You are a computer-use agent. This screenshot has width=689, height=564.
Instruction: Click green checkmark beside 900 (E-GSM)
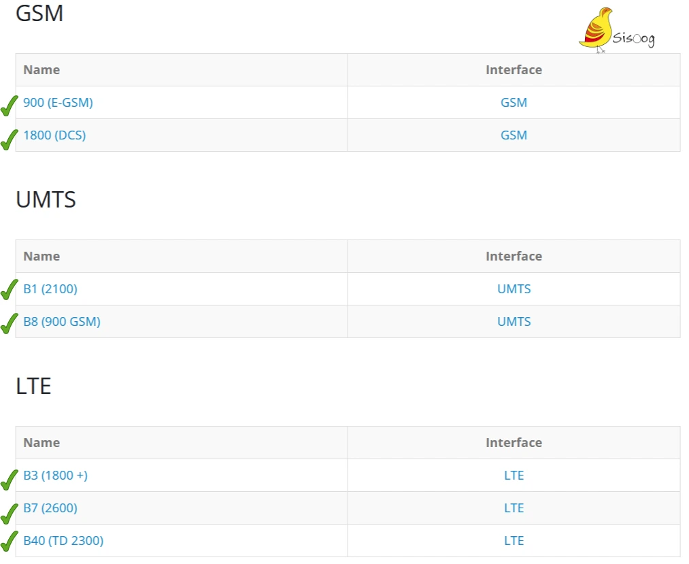pyautogui.click(x=10, y=105)
